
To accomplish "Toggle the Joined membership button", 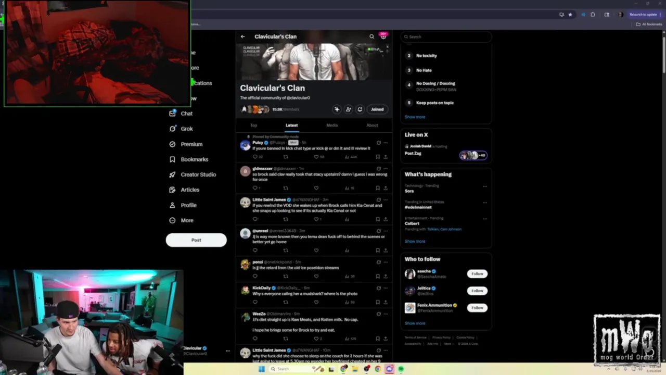I will point(377,109).
